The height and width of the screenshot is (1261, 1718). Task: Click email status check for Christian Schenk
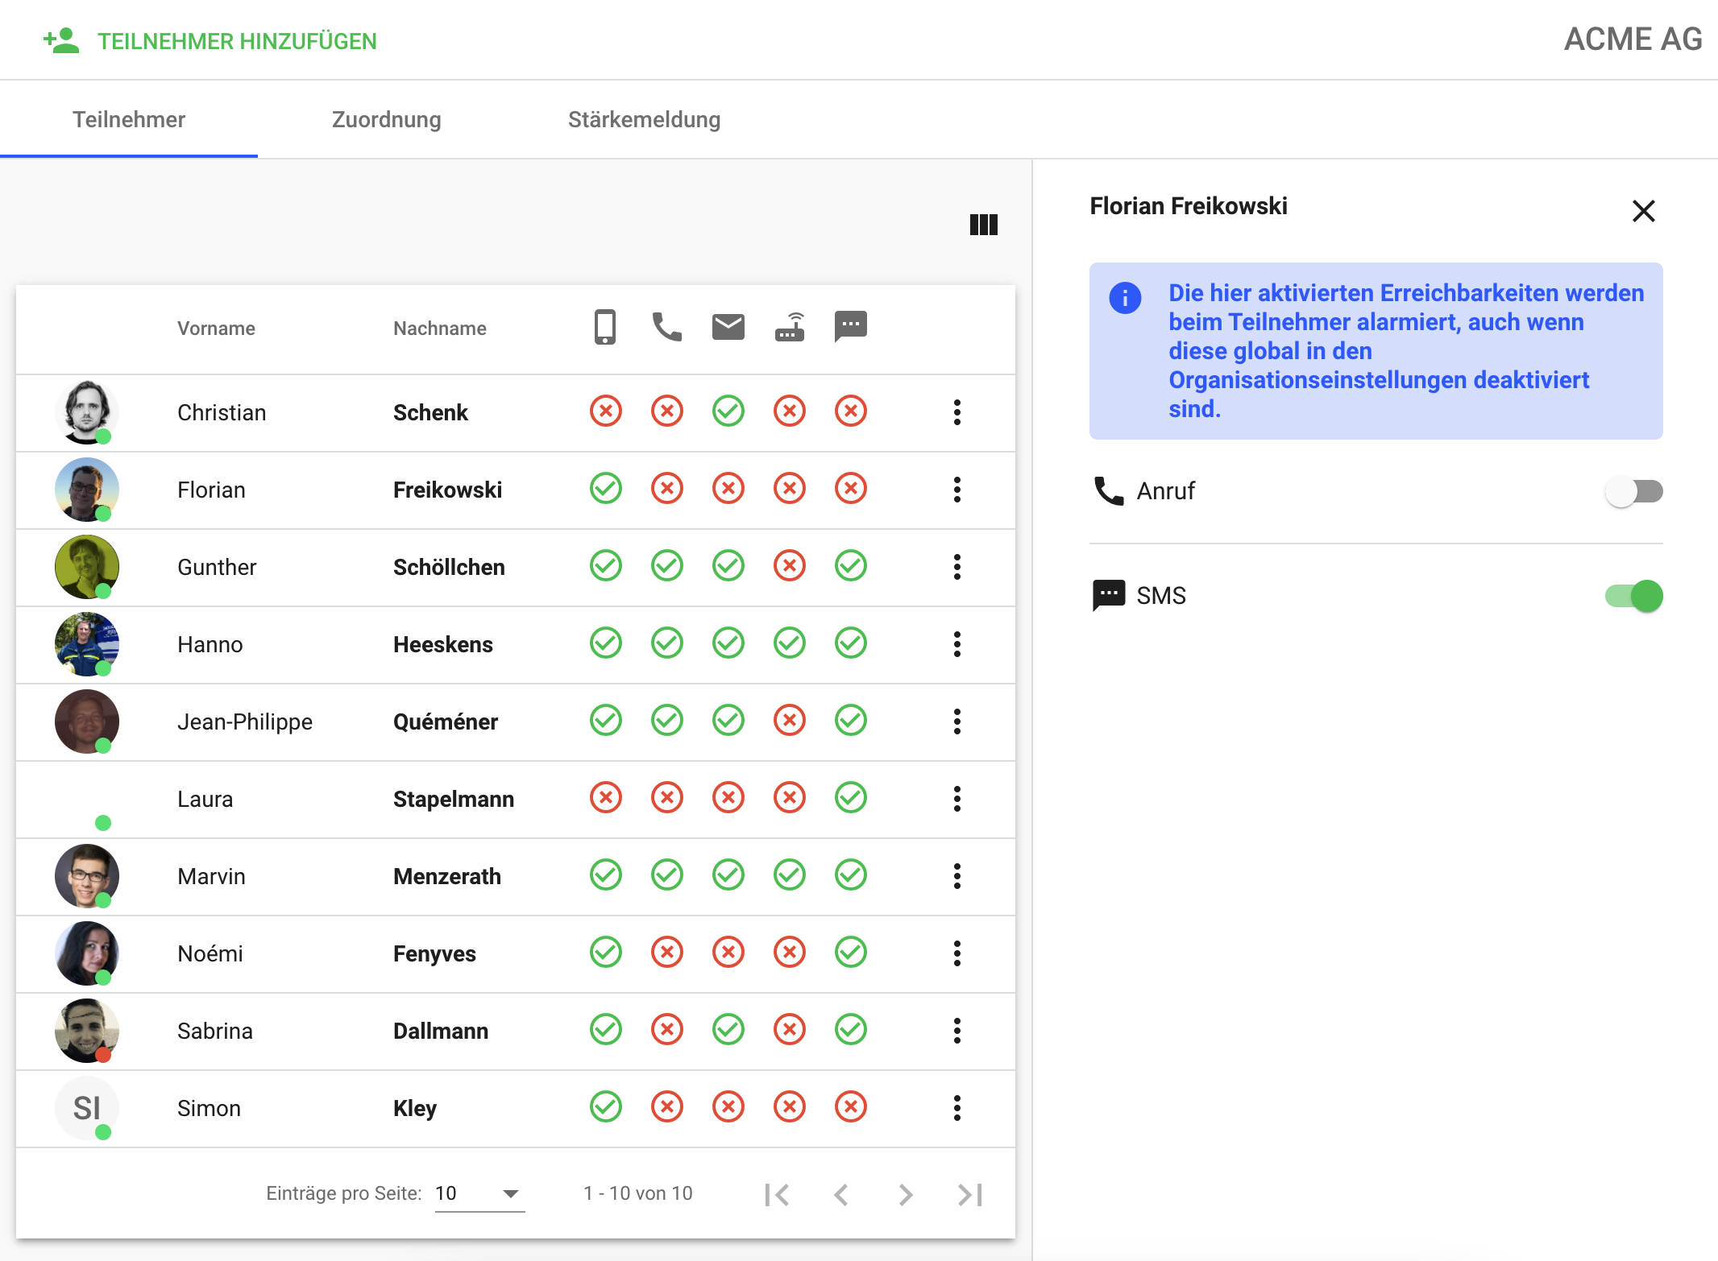coord(728,411)
